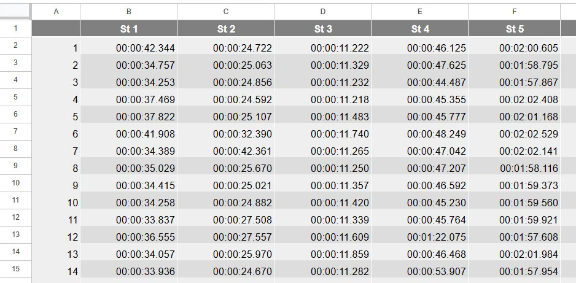Click cell containing 00:02:02.529
This screenshot has height=283, width=576.
point(529,134)
